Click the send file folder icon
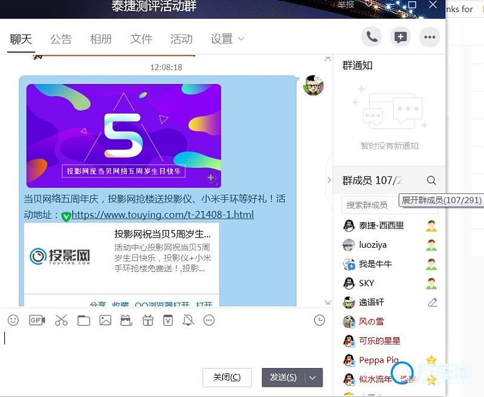 coord(83,320)
